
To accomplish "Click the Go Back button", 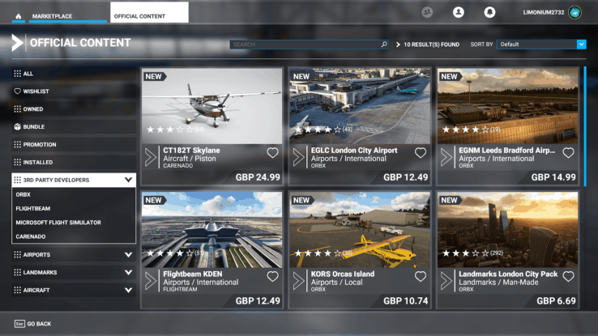I will (32, 323).
